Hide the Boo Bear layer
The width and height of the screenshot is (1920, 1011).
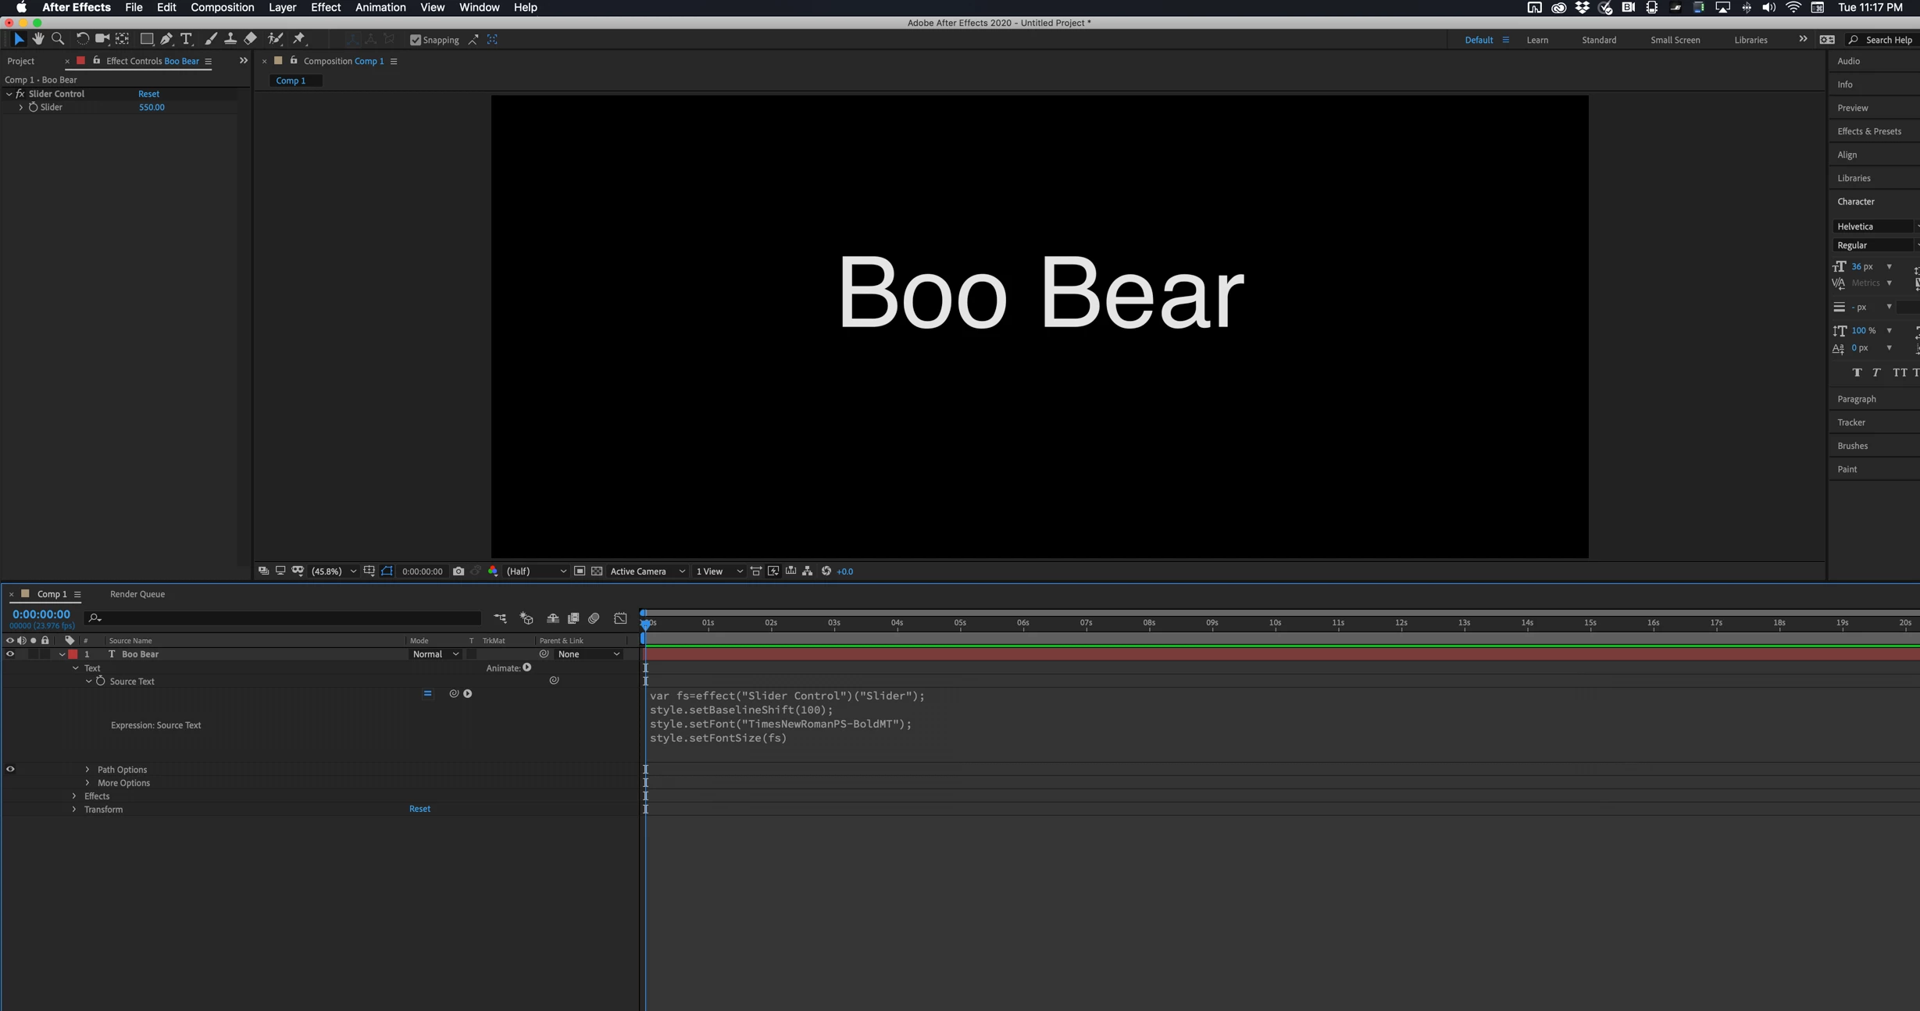coord(10,654)
